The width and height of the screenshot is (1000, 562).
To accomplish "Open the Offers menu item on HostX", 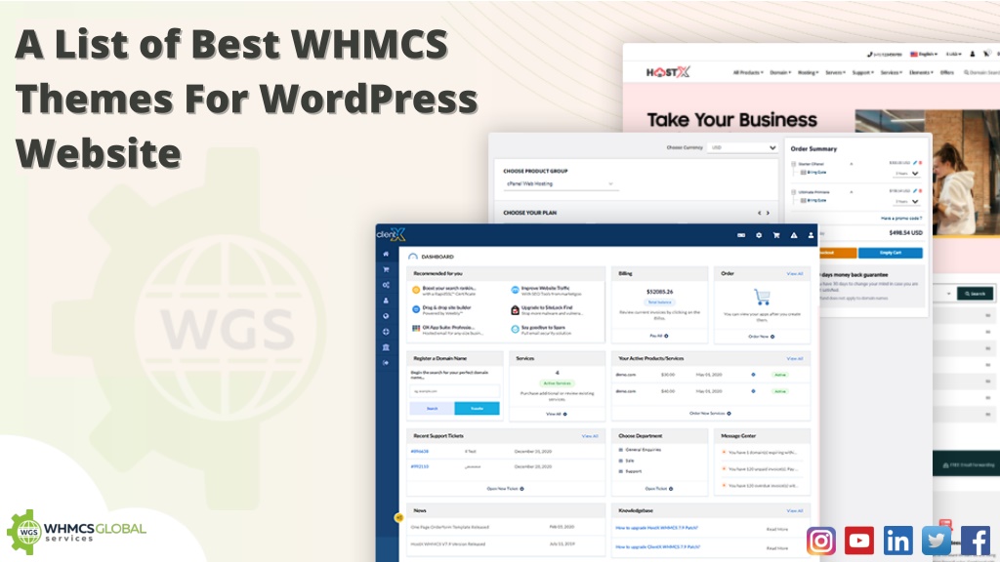I will pyautogui.click(x=947, y=72).
